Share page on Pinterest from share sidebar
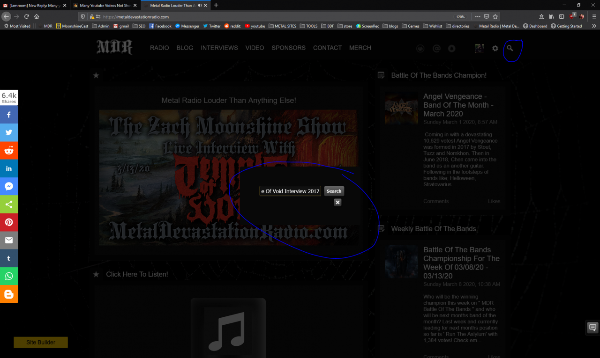This screenshot has height=358, width=600. point(9,222)
